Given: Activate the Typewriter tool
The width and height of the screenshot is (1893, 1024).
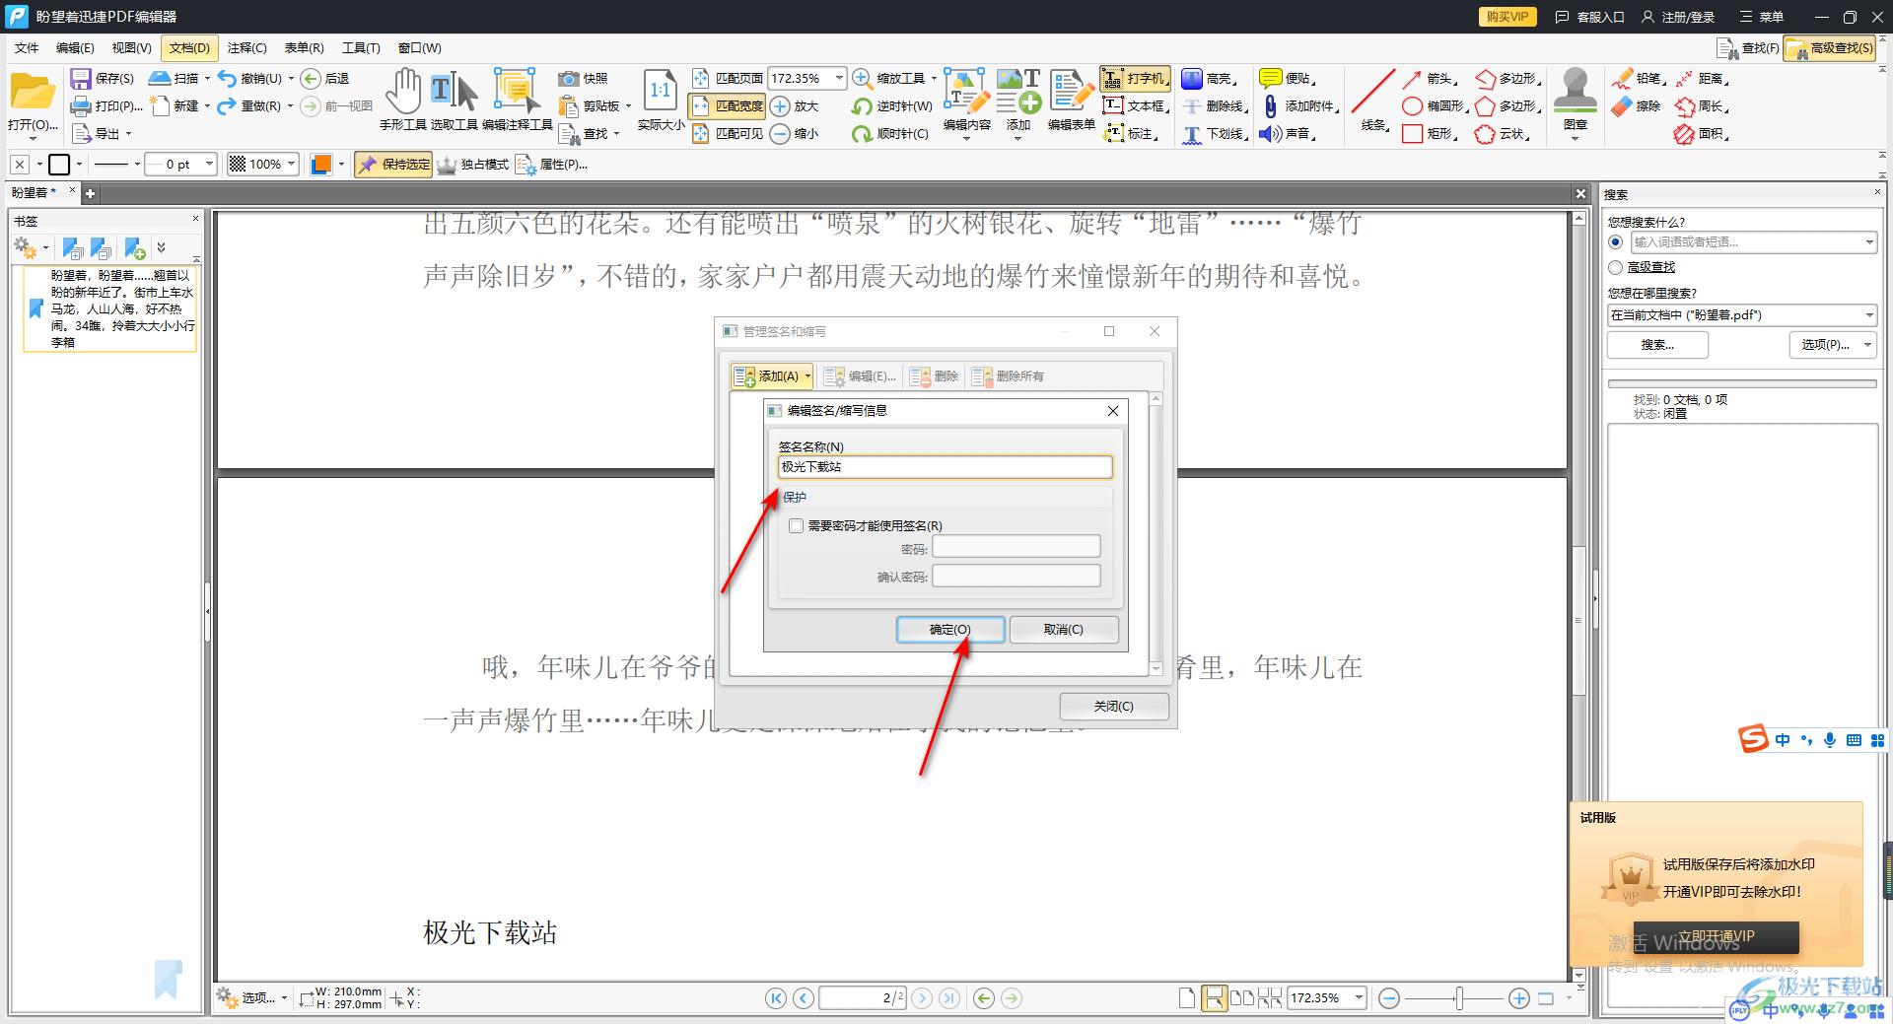Looking at the screenshot, I should (1135, 78).
